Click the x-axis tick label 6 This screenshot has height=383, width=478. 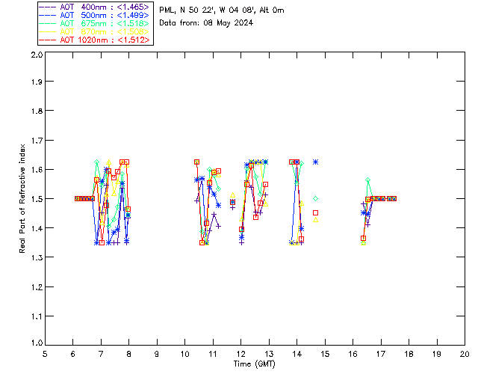point(73,354)
